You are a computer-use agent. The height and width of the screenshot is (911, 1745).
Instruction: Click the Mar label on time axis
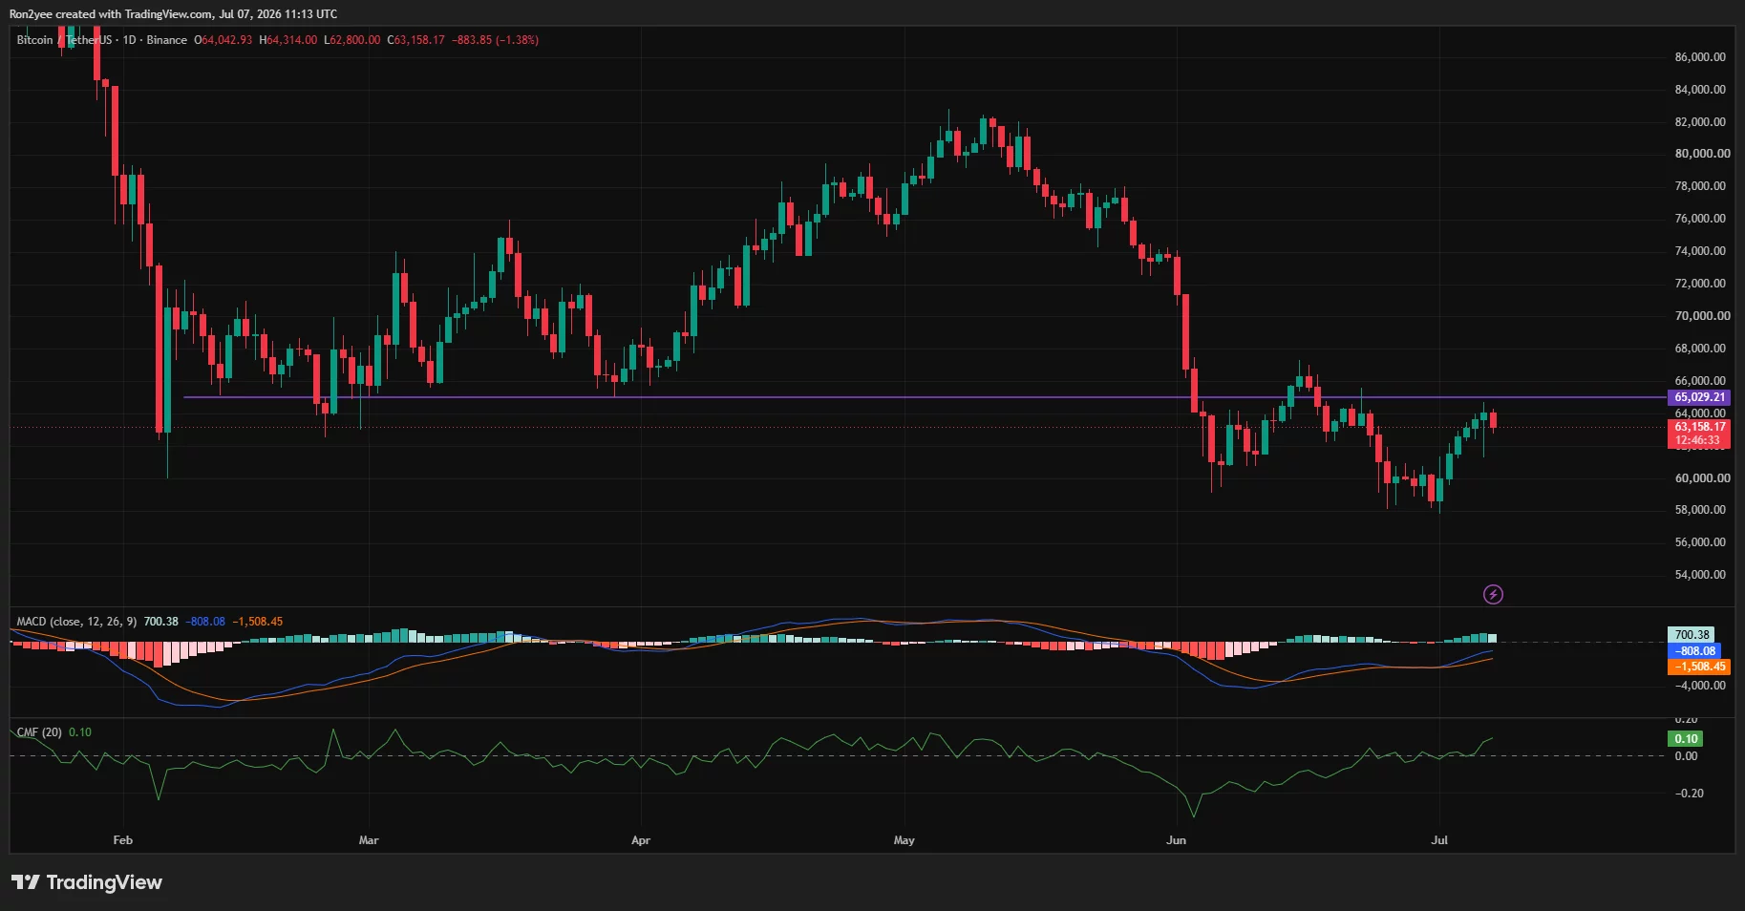368,840
